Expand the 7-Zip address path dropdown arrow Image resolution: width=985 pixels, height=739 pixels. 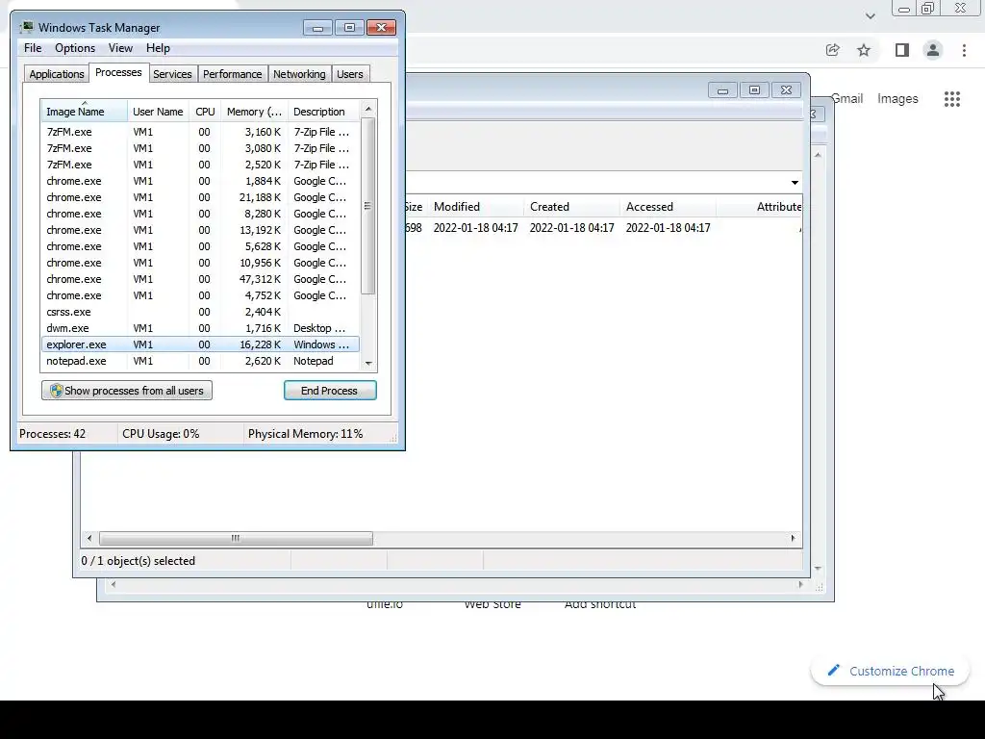(x=795, y=182)
